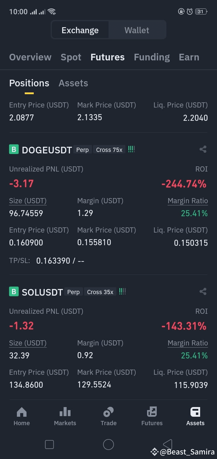Open the Funding tab
Image resolution: width=217 pixels, height=459 pixels.
pyautogui.click(x=152, y=57)
